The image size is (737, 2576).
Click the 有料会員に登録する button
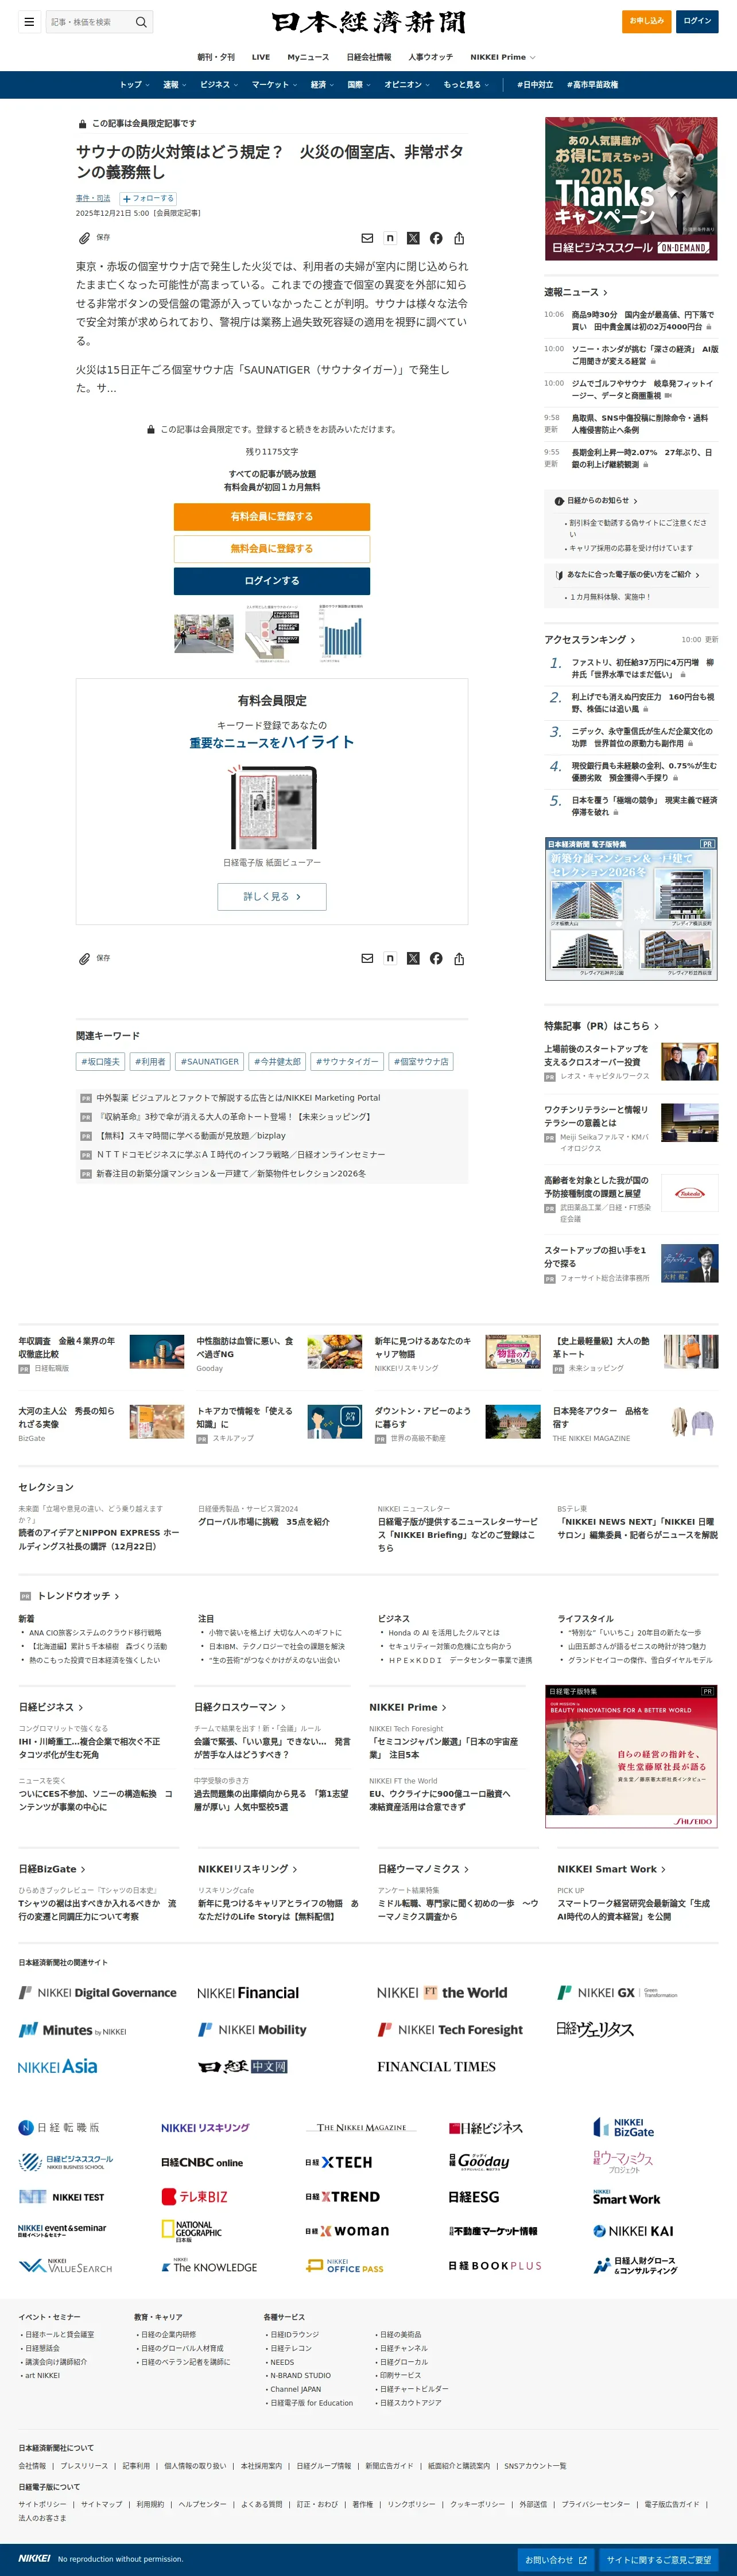[272, 516]
